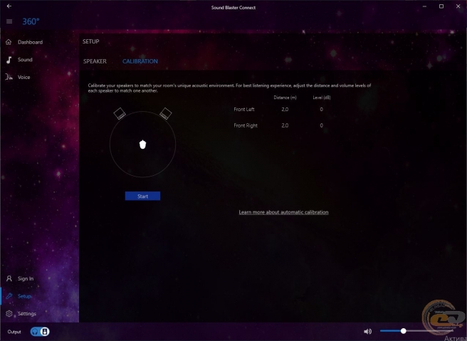
Task: Edit Front Left level value 0
Action: click(321, 110)
